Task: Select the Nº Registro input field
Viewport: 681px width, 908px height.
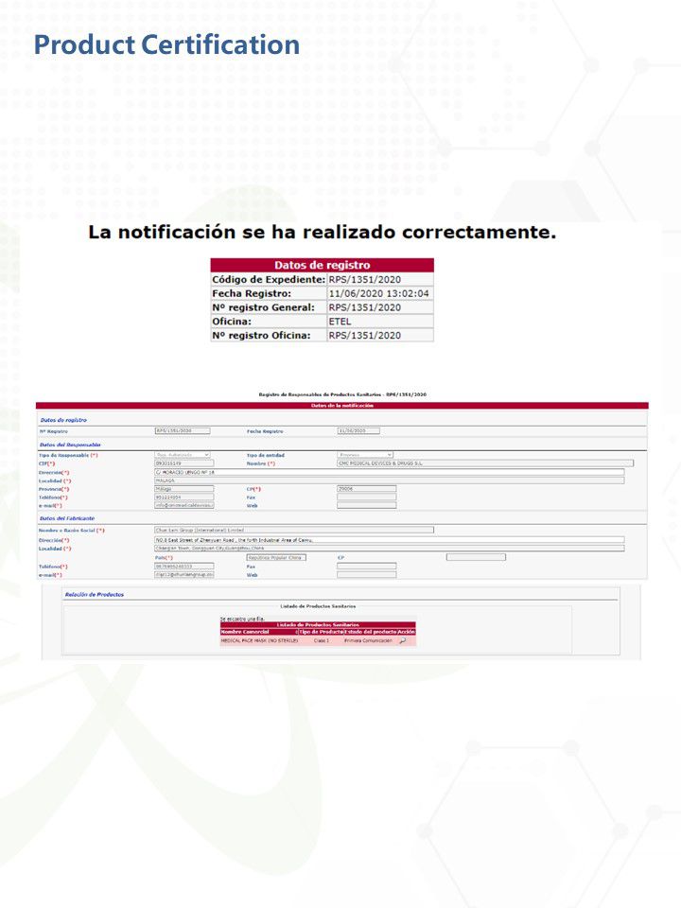Action: (183, 431)
